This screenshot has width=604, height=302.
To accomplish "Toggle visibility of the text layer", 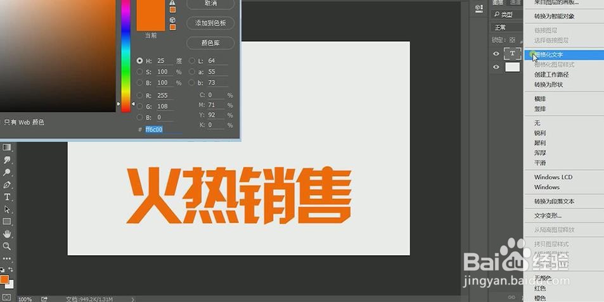I will pos(496,54).
